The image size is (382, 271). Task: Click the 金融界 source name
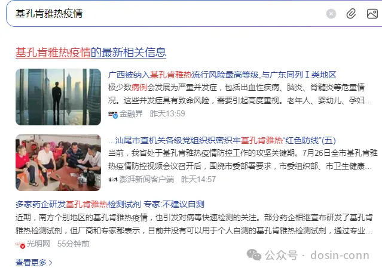(131, 113)
